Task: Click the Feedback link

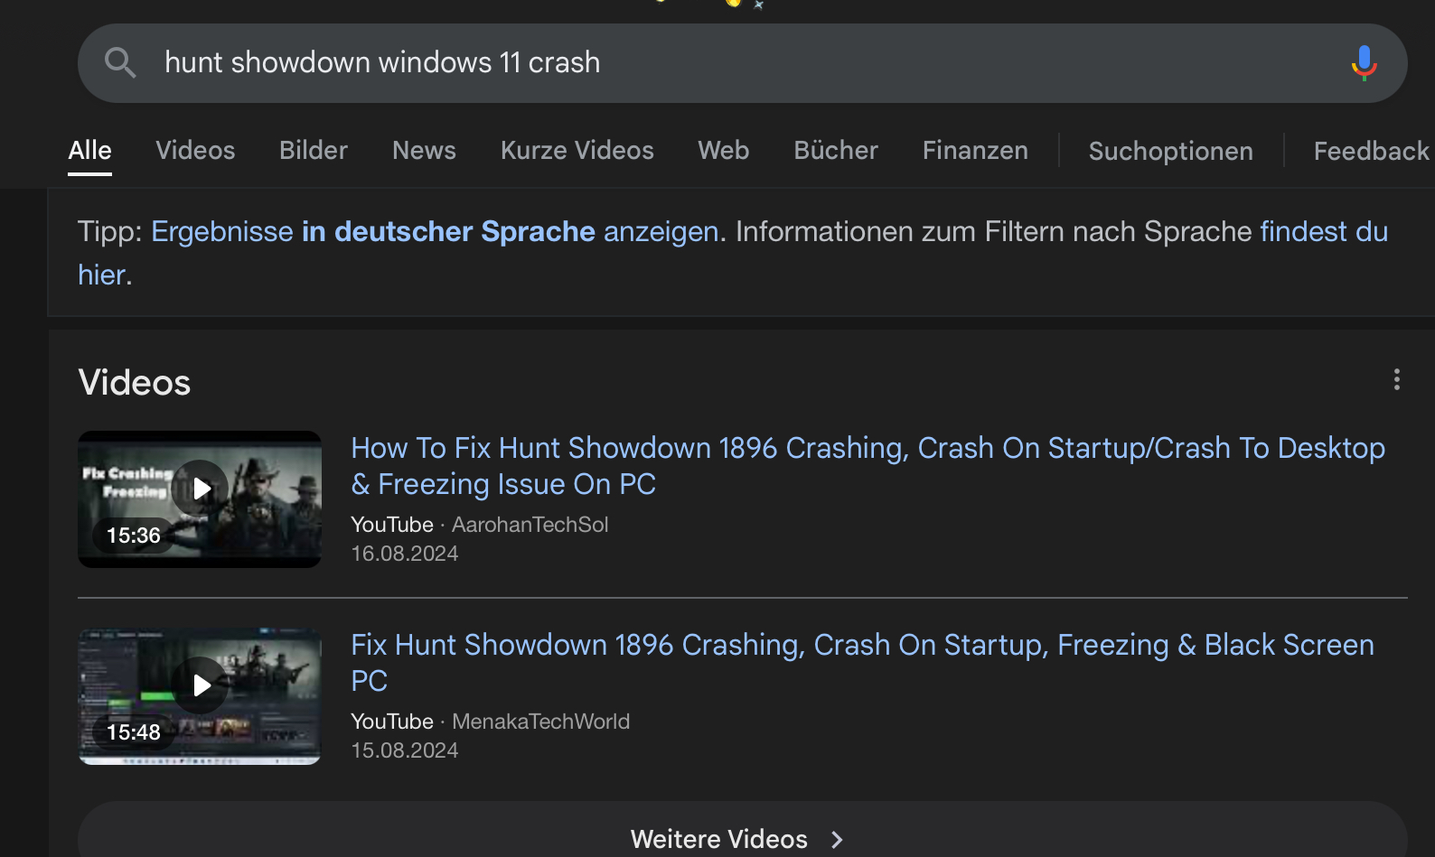Action: click(1371, 152)
